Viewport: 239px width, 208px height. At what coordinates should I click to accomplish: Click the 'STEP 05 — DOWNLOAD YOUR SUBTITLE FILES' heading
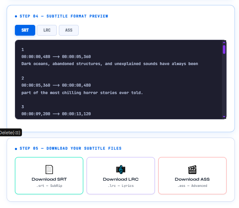point(70,148)
